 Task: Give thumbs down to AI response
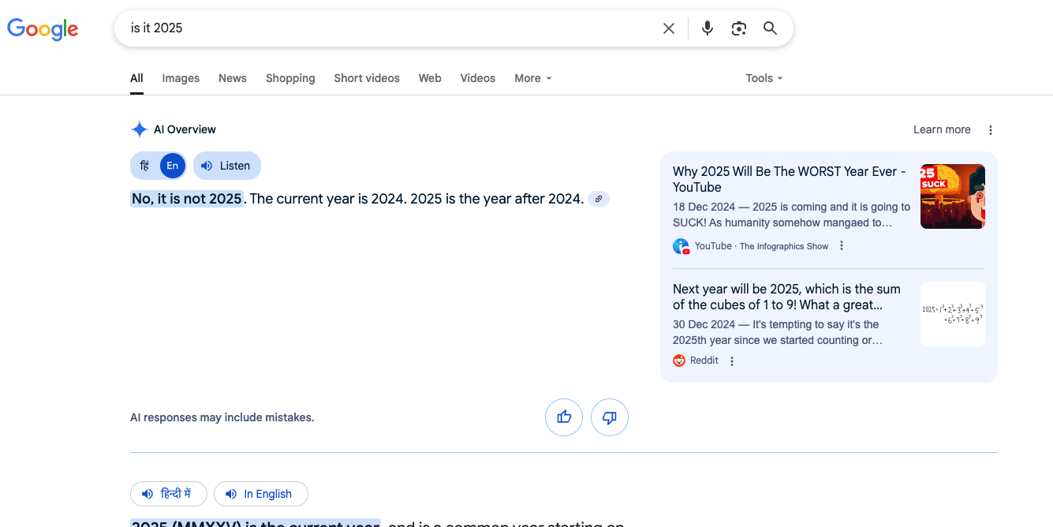click(610, 417)
